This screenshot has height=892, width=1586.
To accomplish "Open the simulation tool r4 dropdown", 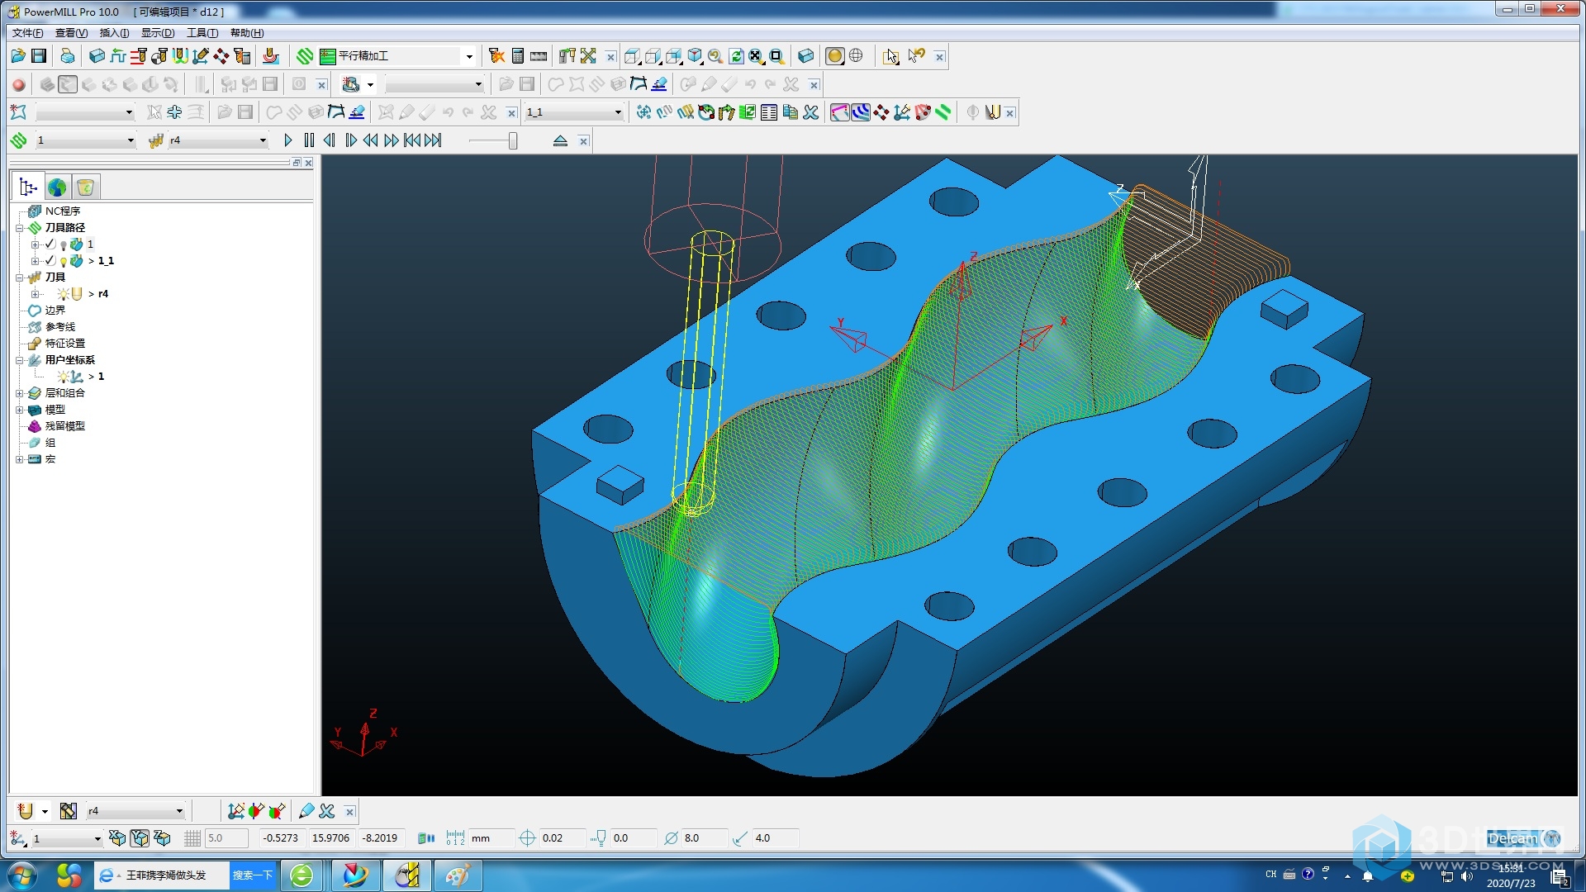I will [x=263, y=140].
